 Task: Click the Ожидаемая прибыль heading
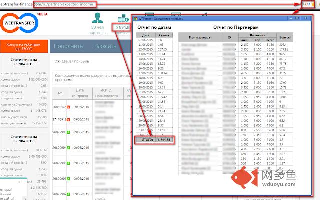(72, 61)
